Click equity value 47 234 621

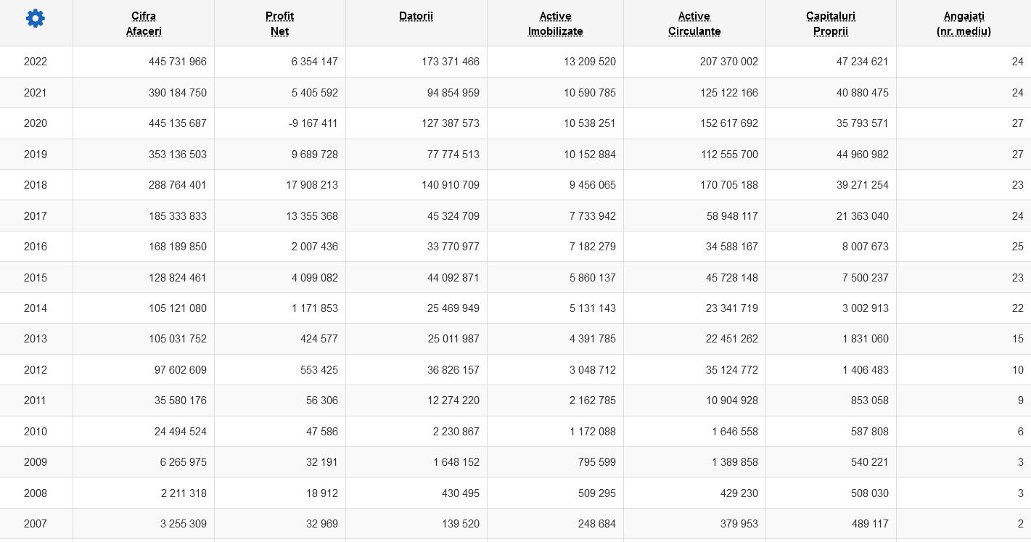pyautogui.click(x=863, y=62)
